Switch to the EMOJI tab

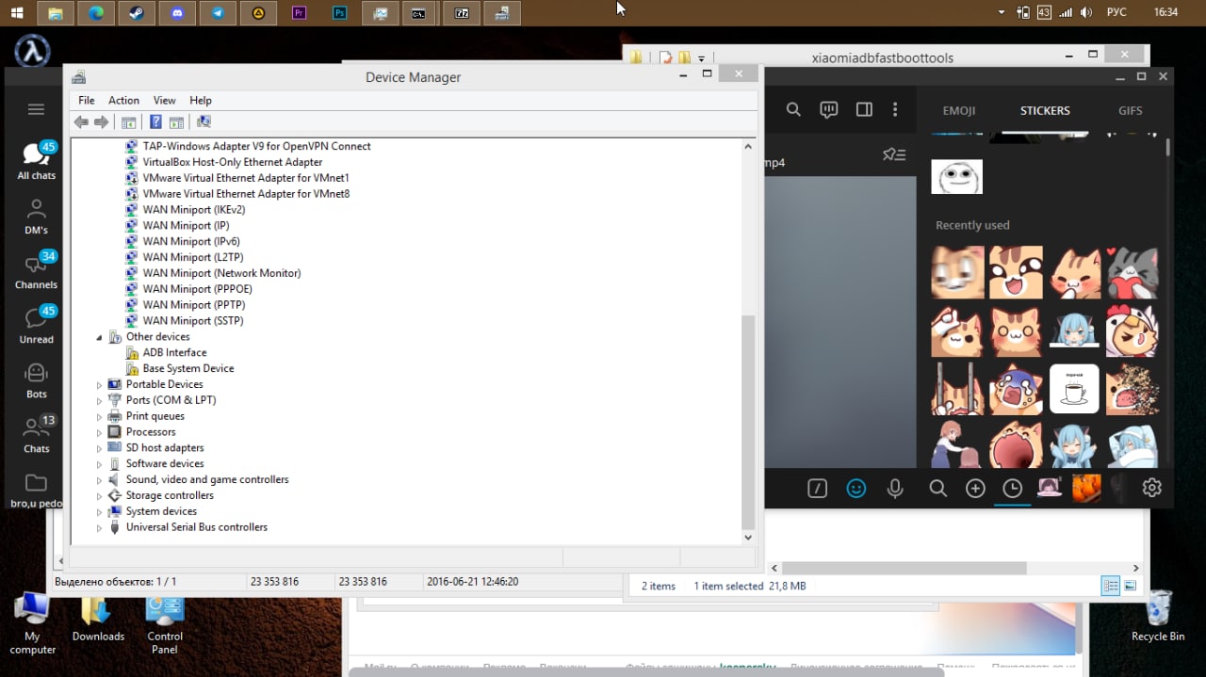959,110
